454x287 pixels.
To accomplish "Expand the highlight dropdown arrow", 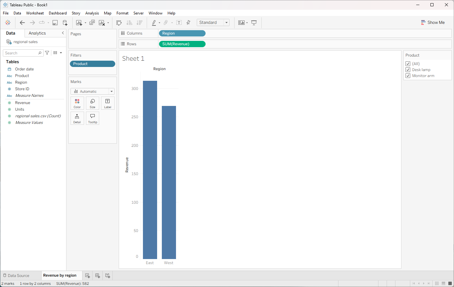I will pyautogui.click(x=159, y=23).
